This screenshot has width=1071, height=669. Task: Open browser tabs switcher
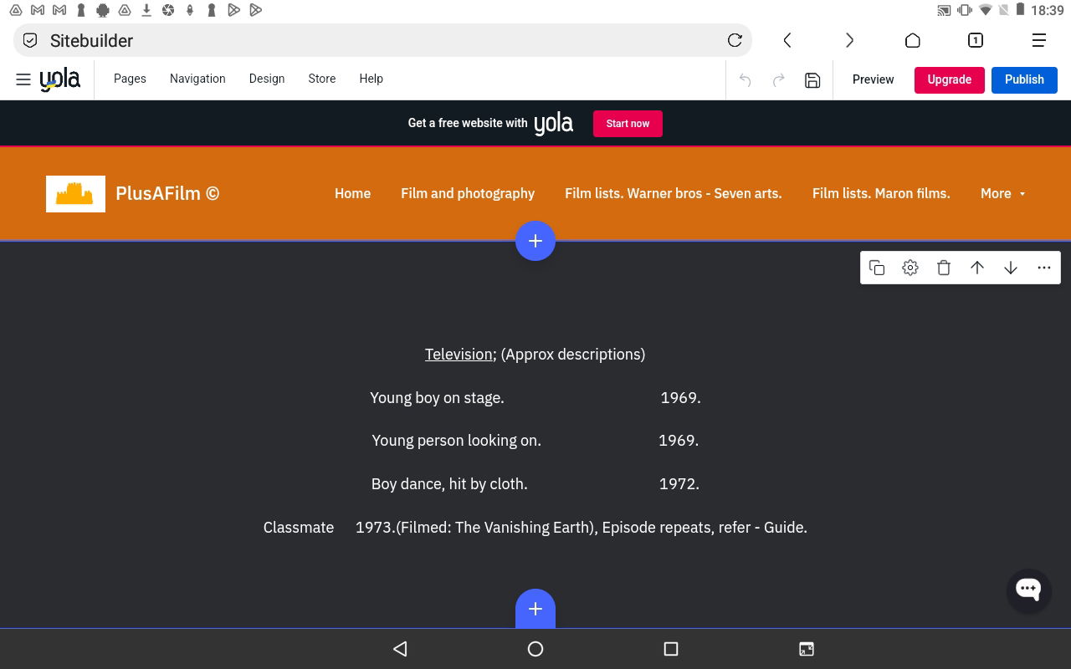(x=976, y=40)
